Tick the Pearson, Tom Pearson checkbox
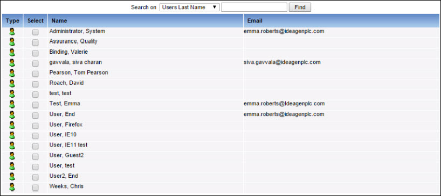This screenshot has height=196, width=441. (35, 74)
